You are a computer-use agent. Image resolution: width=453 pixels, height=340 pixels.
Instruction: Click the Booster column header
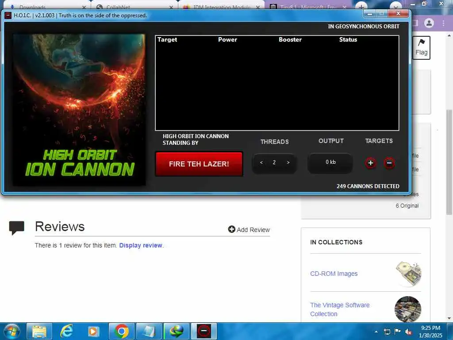pyautogui.click(x=290, y=39)
